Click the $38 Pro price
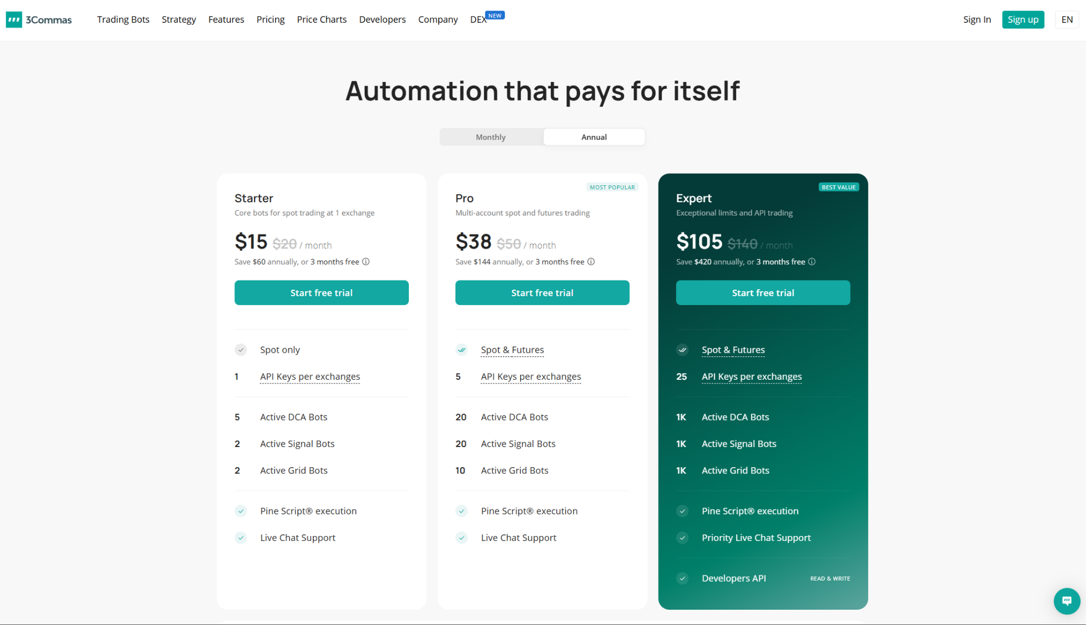This screenshot has width=1086, height=625. (x=473, y=241)
